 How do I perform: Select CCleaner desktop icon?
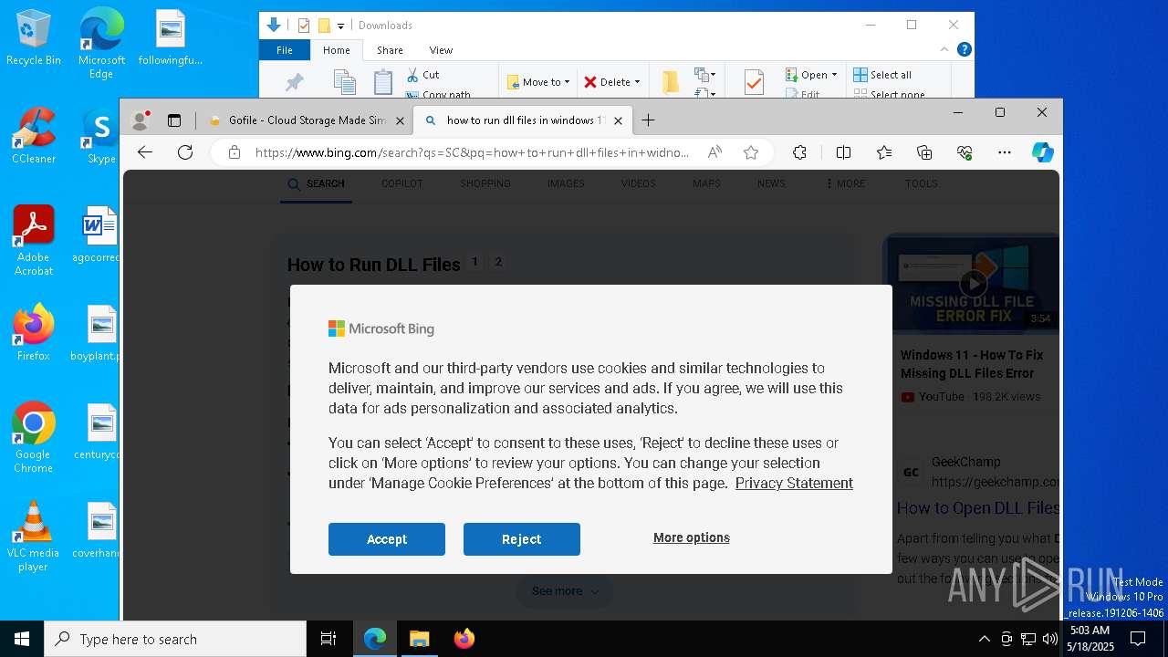(x=34, y=136)
